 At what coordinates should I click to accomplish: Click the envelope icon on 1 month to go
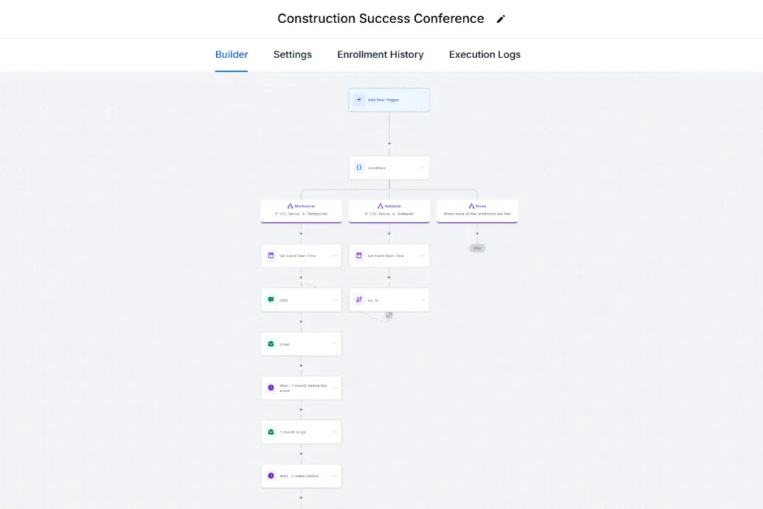271,431
